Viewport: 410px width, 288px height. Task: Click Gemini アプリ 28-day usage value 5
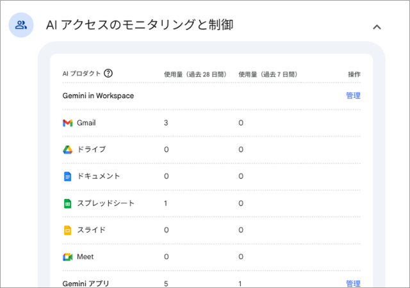point(166,284)
